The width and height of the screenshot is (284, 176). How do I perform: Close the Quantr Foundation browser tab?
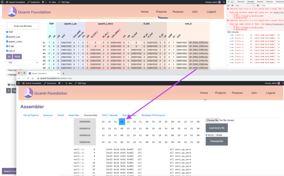[x=58, y=73]
